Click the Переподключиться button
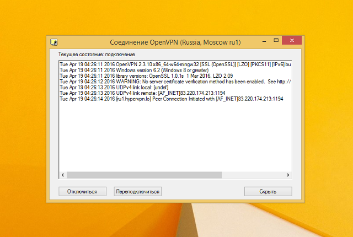The height and width of the screenshot is (237, 353). (137, 192)
